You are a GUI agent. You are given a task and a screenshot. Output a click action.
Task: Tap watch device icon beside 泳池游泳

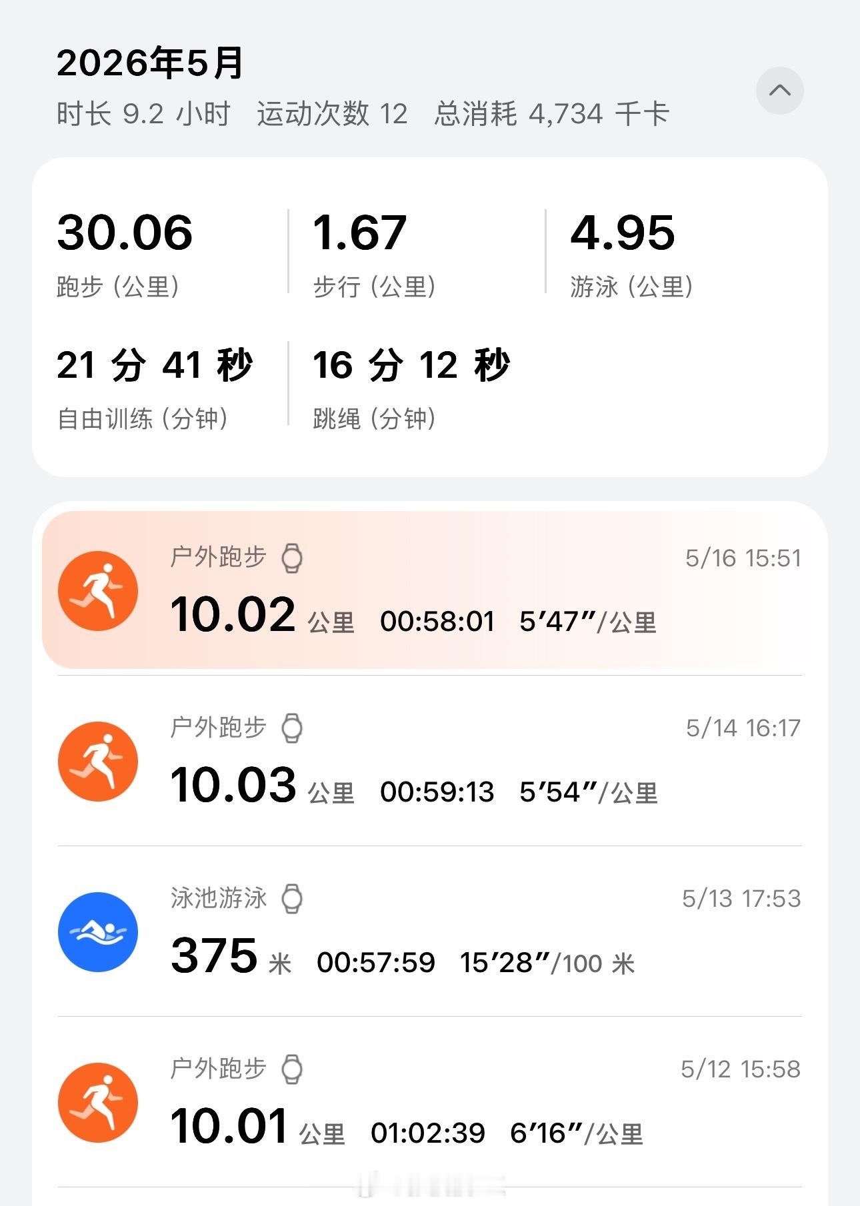tap(291, 899)
